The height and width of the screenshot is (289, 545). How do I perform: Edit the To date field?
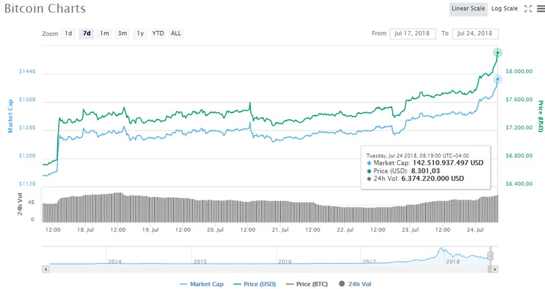tap(475, 33)
